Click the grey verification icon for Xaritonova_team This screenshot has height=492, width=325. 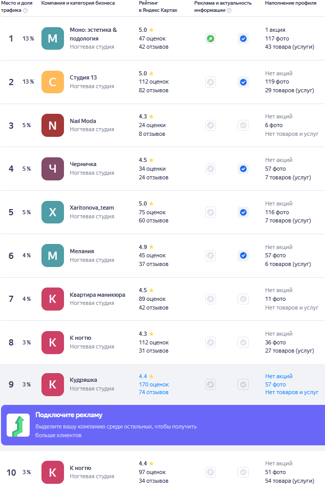243,212
